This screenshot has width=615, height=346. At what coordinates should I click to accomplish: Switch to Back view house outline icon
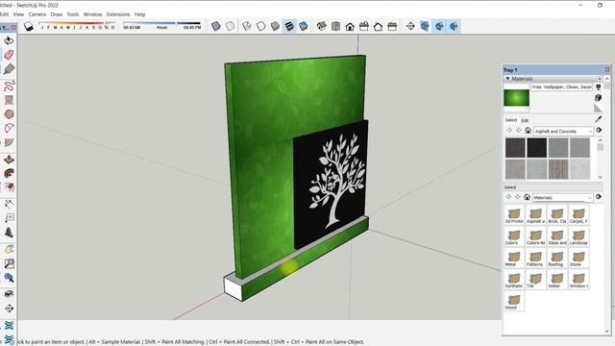pyautogui.click(x=378, y=26)
